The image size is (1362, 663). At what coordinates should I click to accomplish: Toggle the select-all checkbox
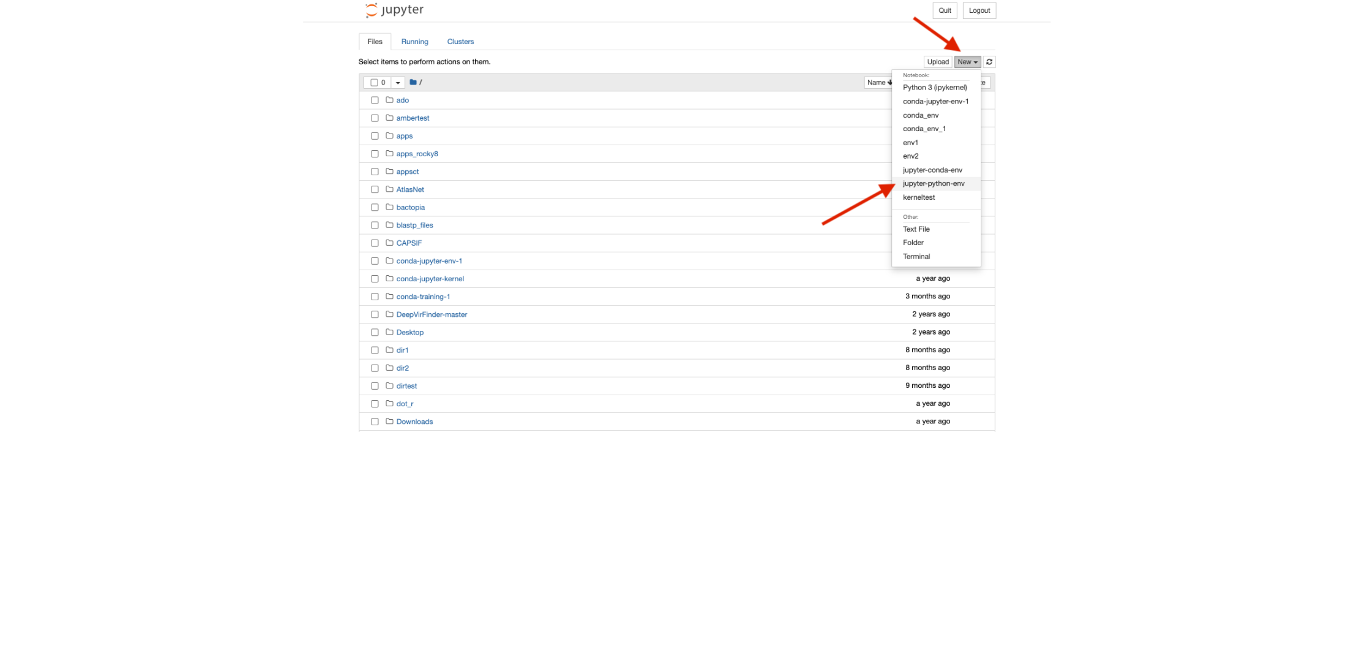click(x=375, y=81)
